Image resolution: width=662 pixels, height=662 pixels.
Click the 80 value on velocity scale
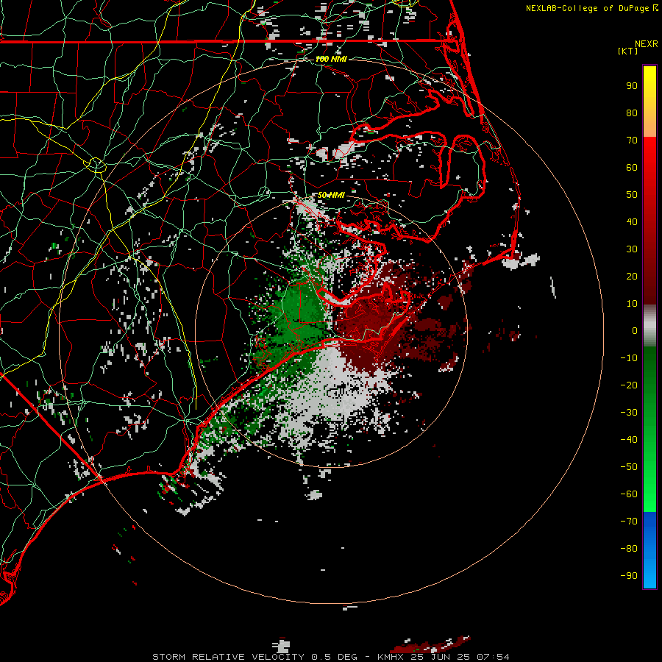[x=632, y=113]
